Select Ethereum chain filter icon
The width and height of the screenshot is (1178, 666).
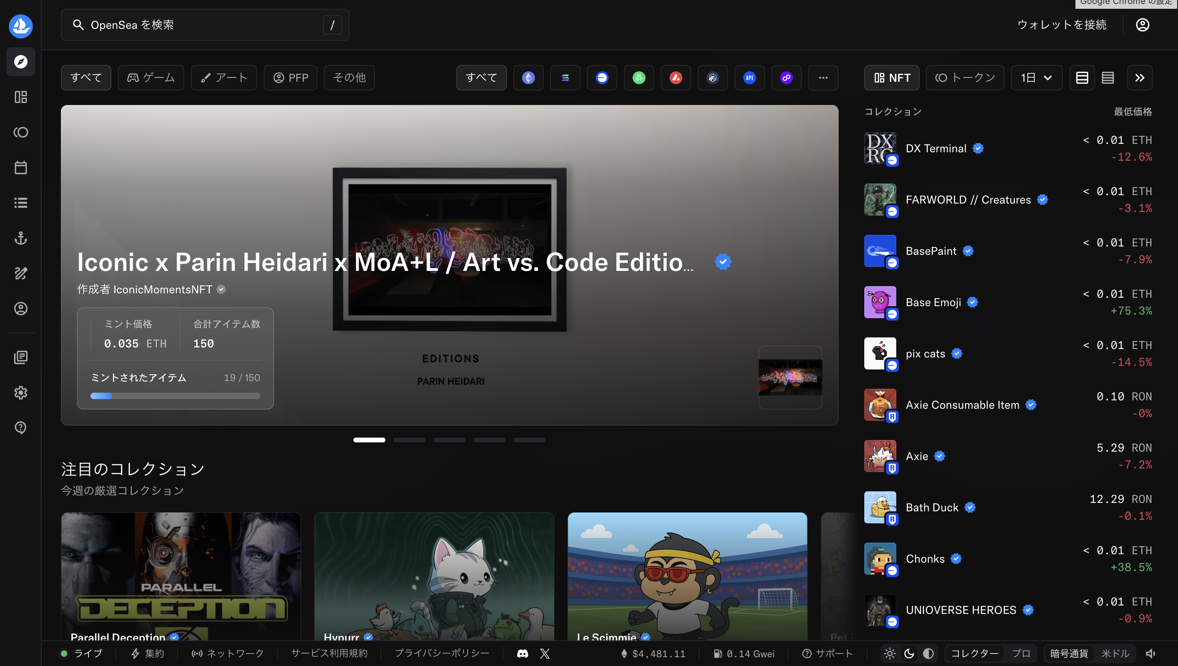528,78
